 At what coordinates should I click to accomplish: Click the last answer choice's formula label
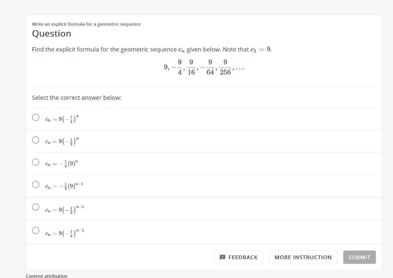click(x=64, y=231)
